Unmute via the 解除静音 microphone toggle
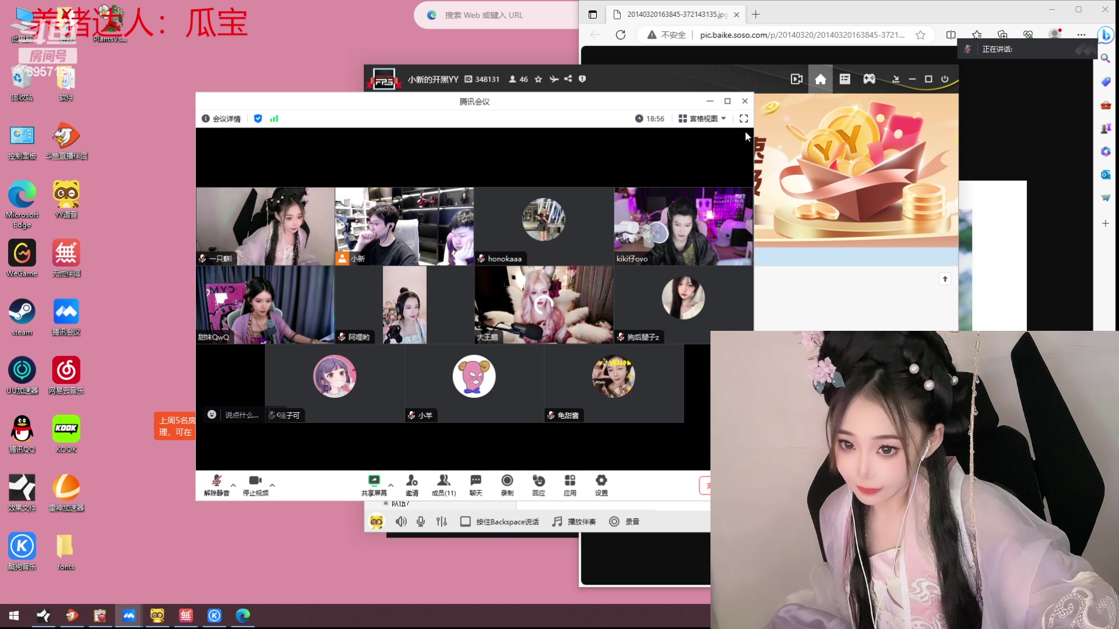The image size is (1119, 629). click(x=216, y=482)
